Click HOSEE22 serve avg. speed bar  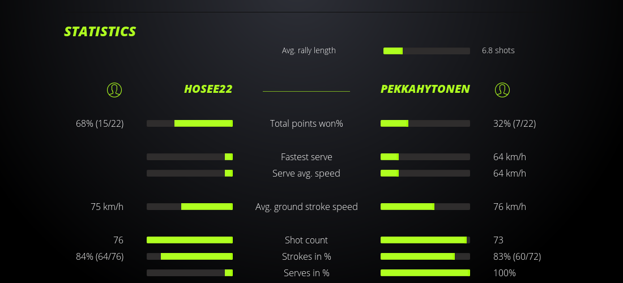pos(190,173)
